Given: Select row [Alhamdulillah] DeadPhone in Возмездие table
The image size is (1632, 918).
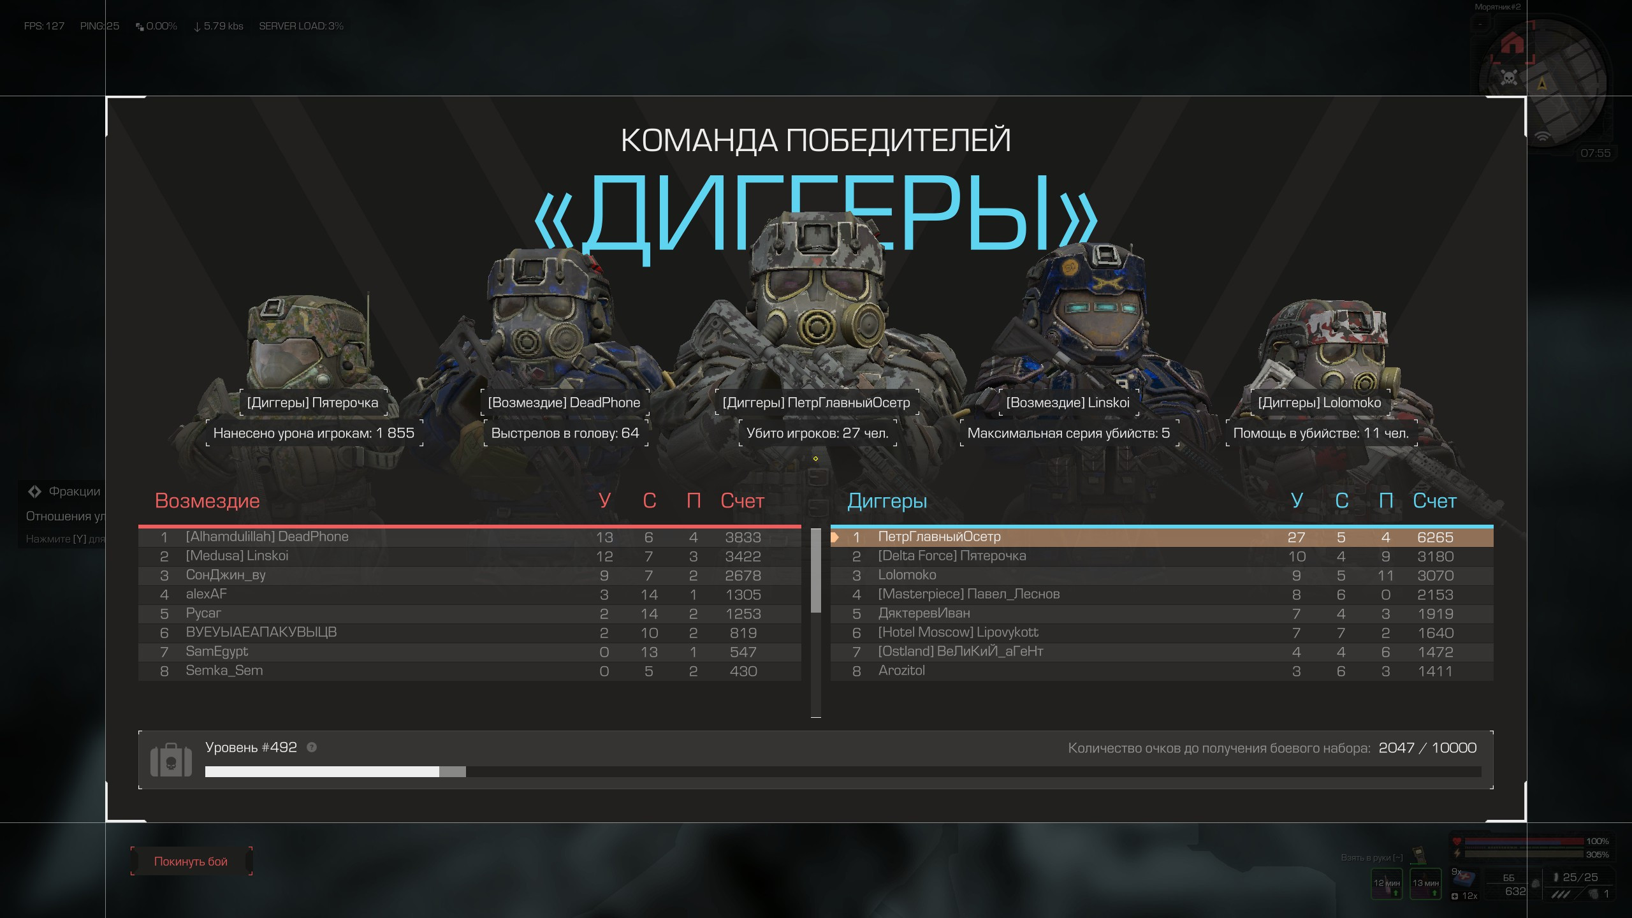Looking at the screenshot, I should [x=470, y=537].
